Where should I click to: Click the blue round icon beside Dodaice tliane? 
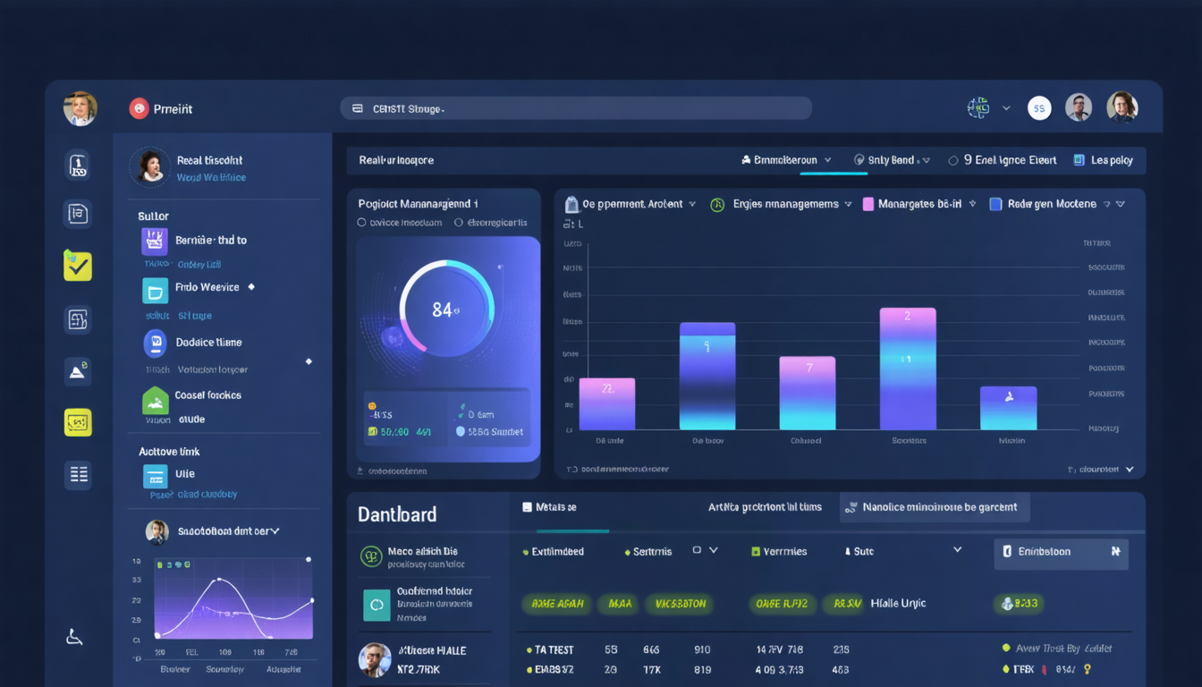click(x=155, y=343)
